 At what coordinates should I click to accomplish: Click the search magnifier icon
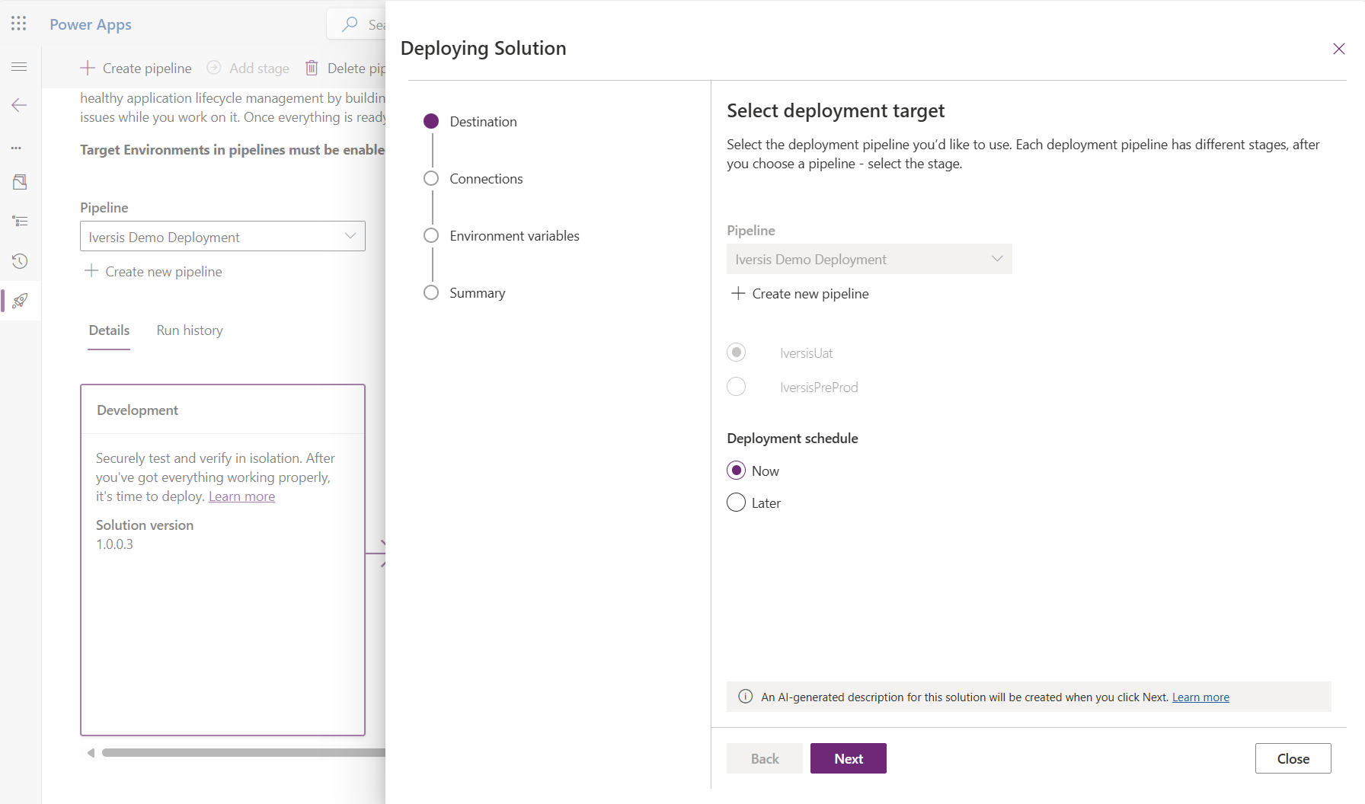pos(350,24)
